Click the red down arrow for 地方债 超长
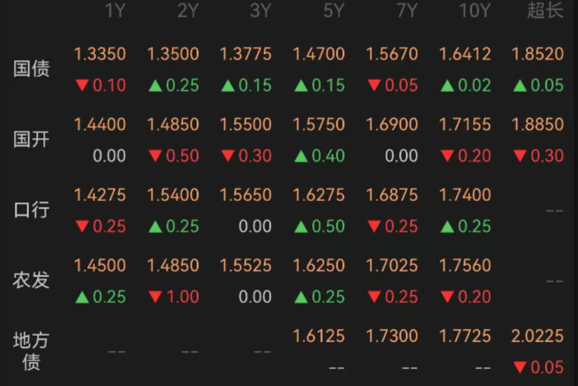The height and width of the screenshot is (386, 578). coord(520,368)
